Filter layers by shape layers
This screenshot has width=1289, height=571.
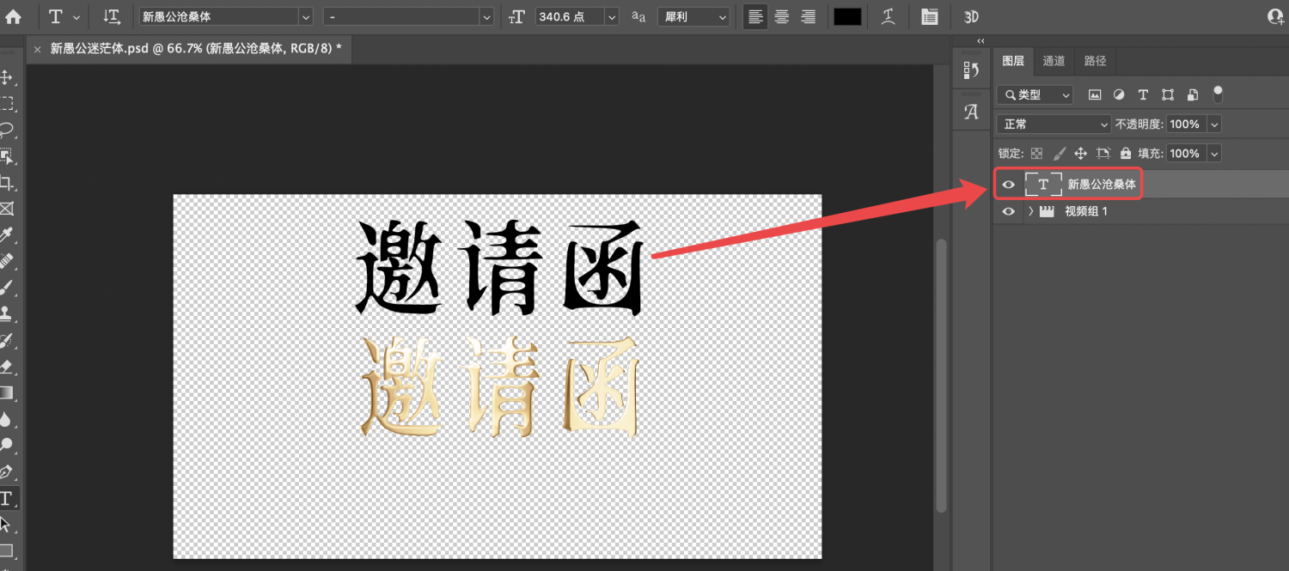(x=1168, y=95)
